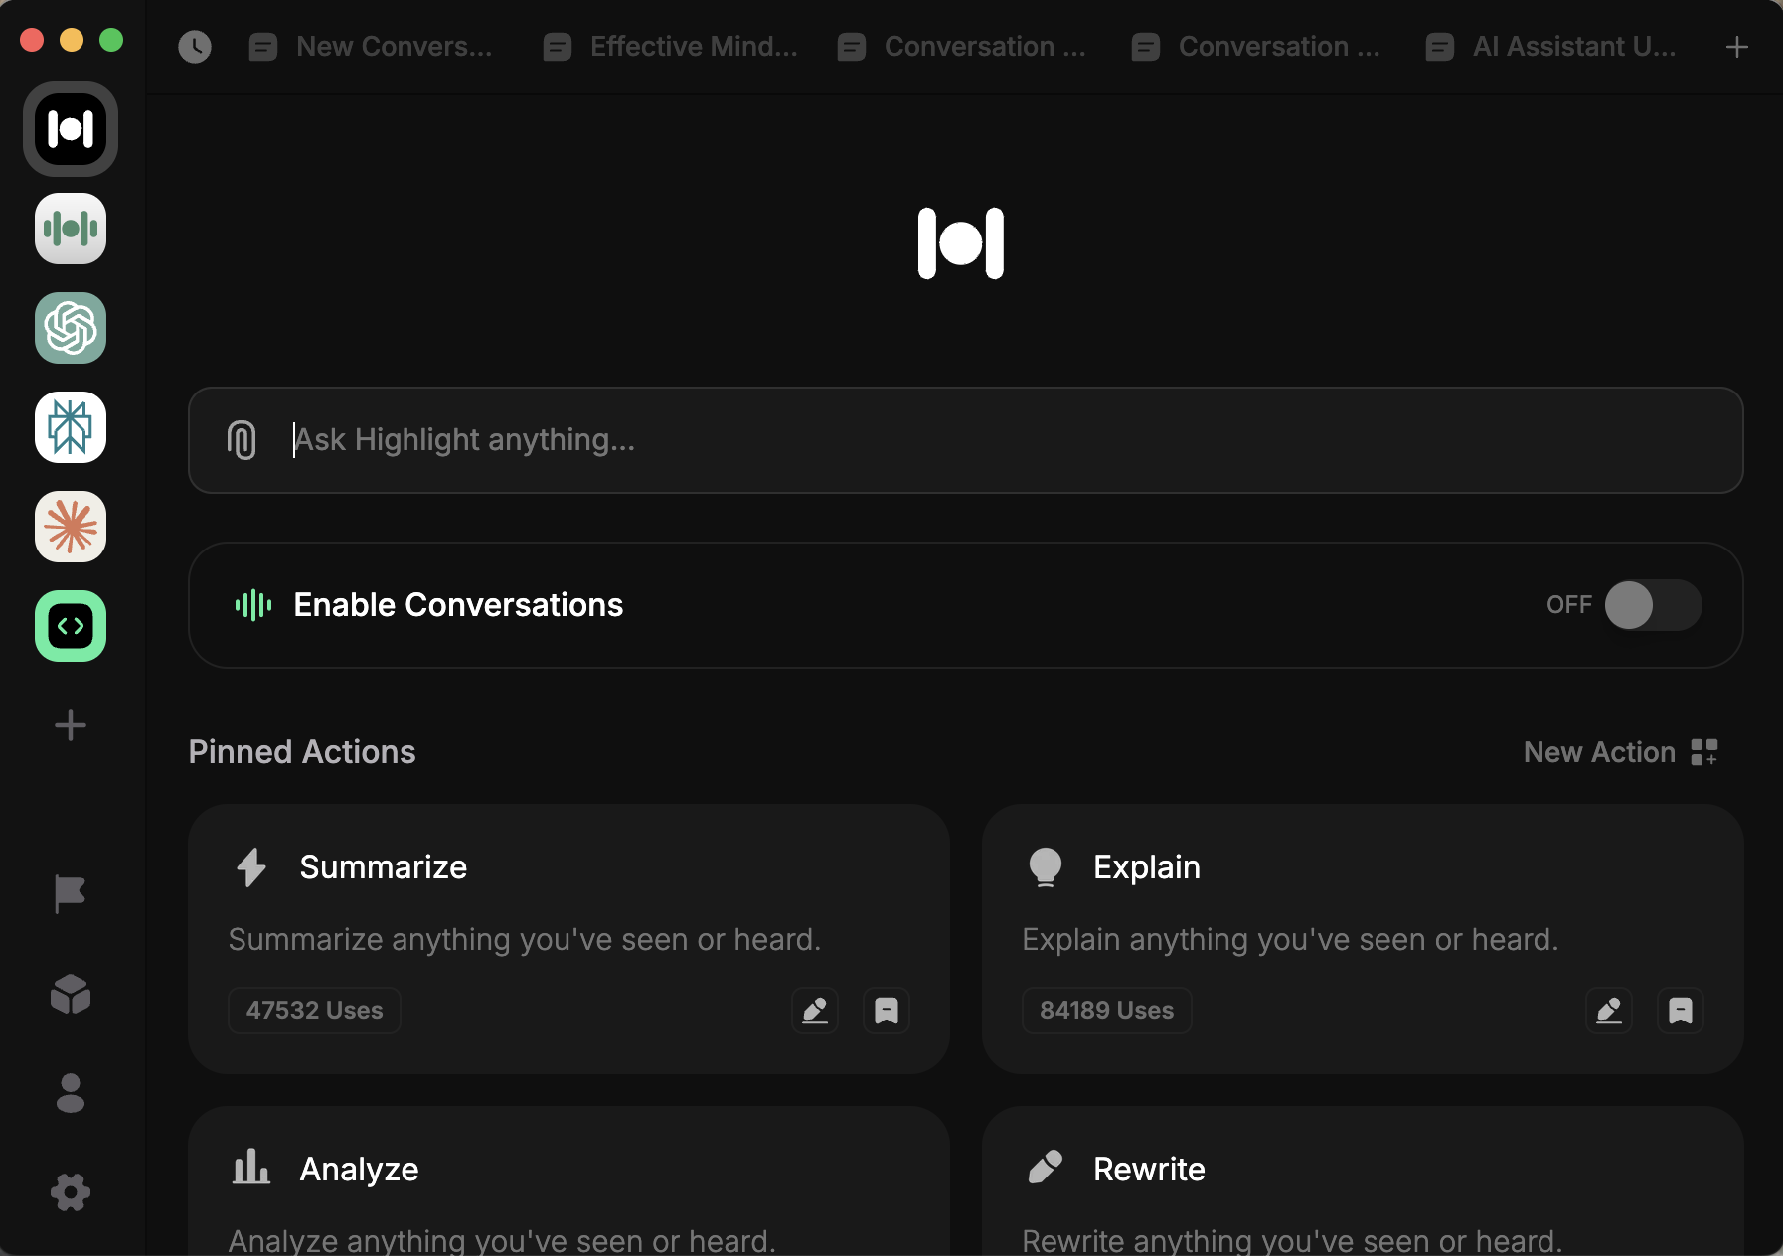Click the Pinned Actions heading
The width and height of the screenshot is (1783, 1256).
coord(302,752)
